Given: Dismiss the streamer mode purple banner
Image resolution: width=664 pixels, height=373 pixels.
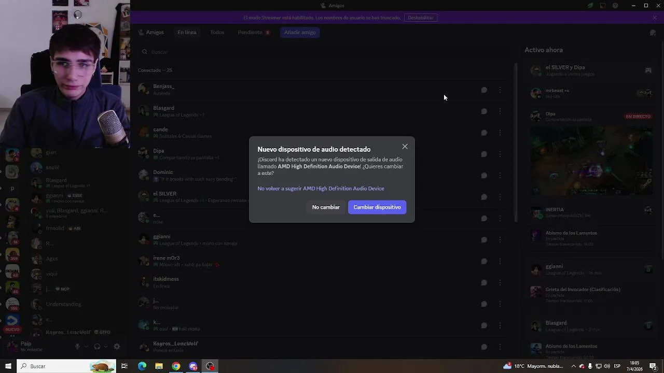Looking at the screenshot, I should 655,18.
